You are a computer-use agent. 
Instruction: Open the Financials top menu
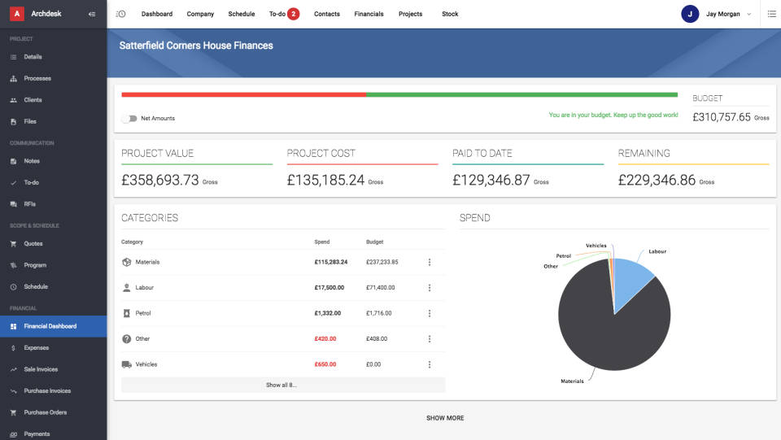(369, 14)
